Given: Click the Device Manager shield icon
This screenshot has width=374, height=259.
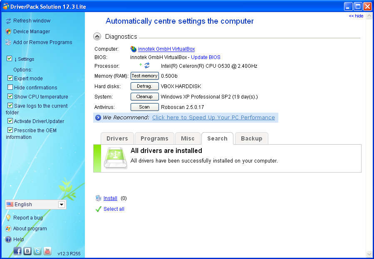Looking at the screenshot, I should click(x=8, y=32).
